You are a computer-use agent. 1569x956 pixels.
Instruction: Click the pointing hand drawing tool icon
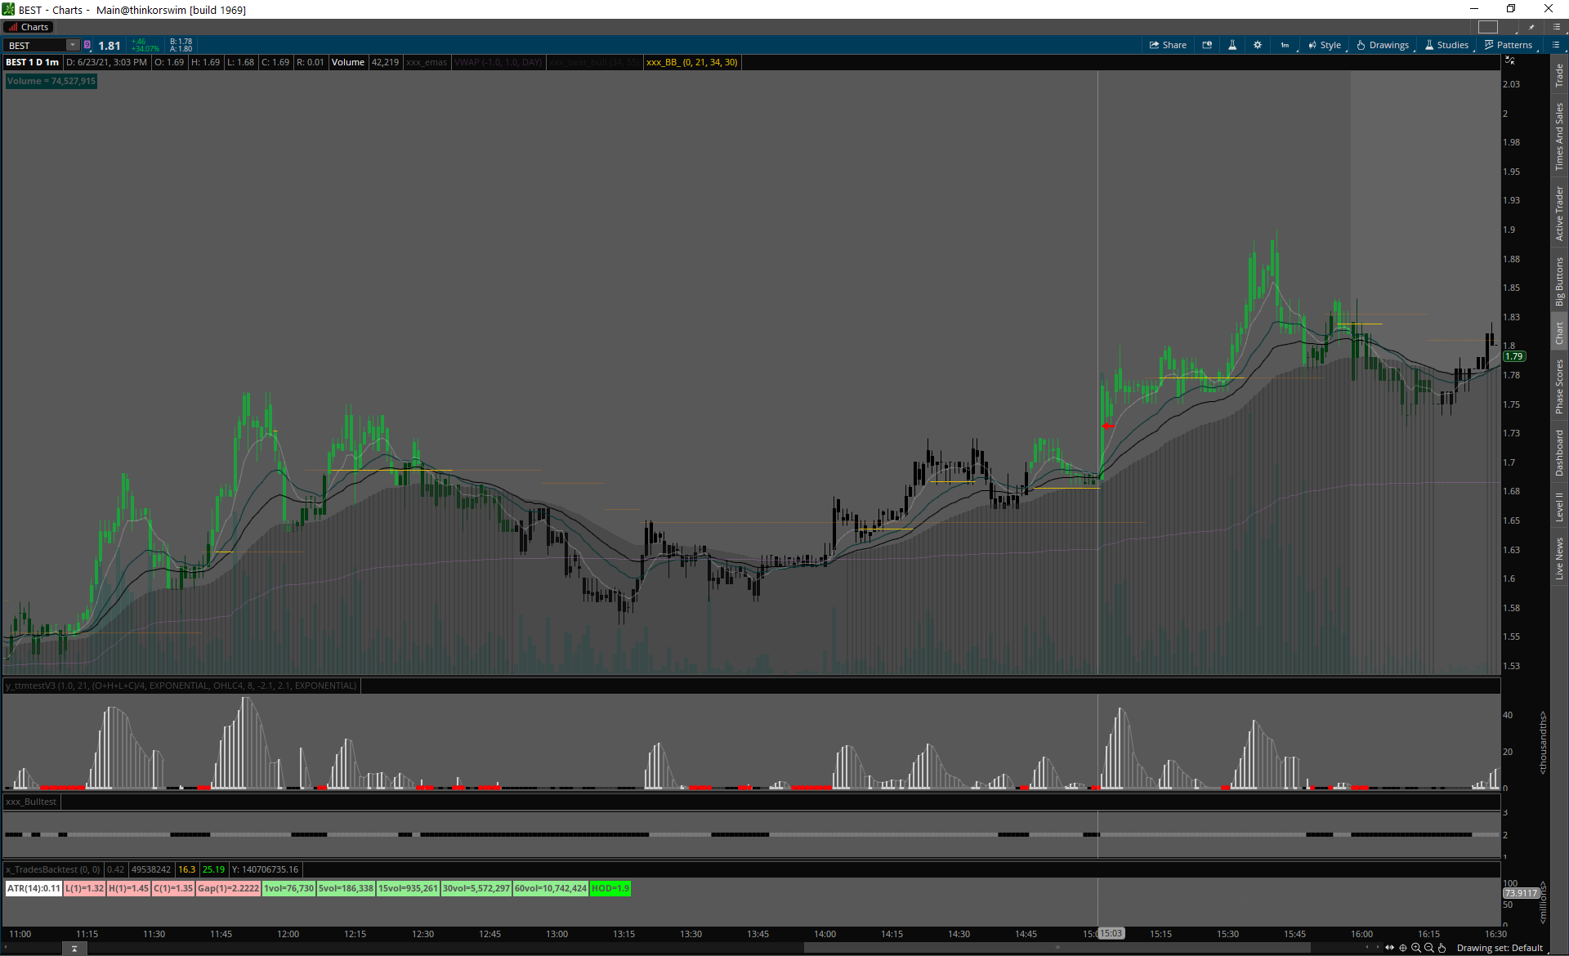coord(1442,948)
